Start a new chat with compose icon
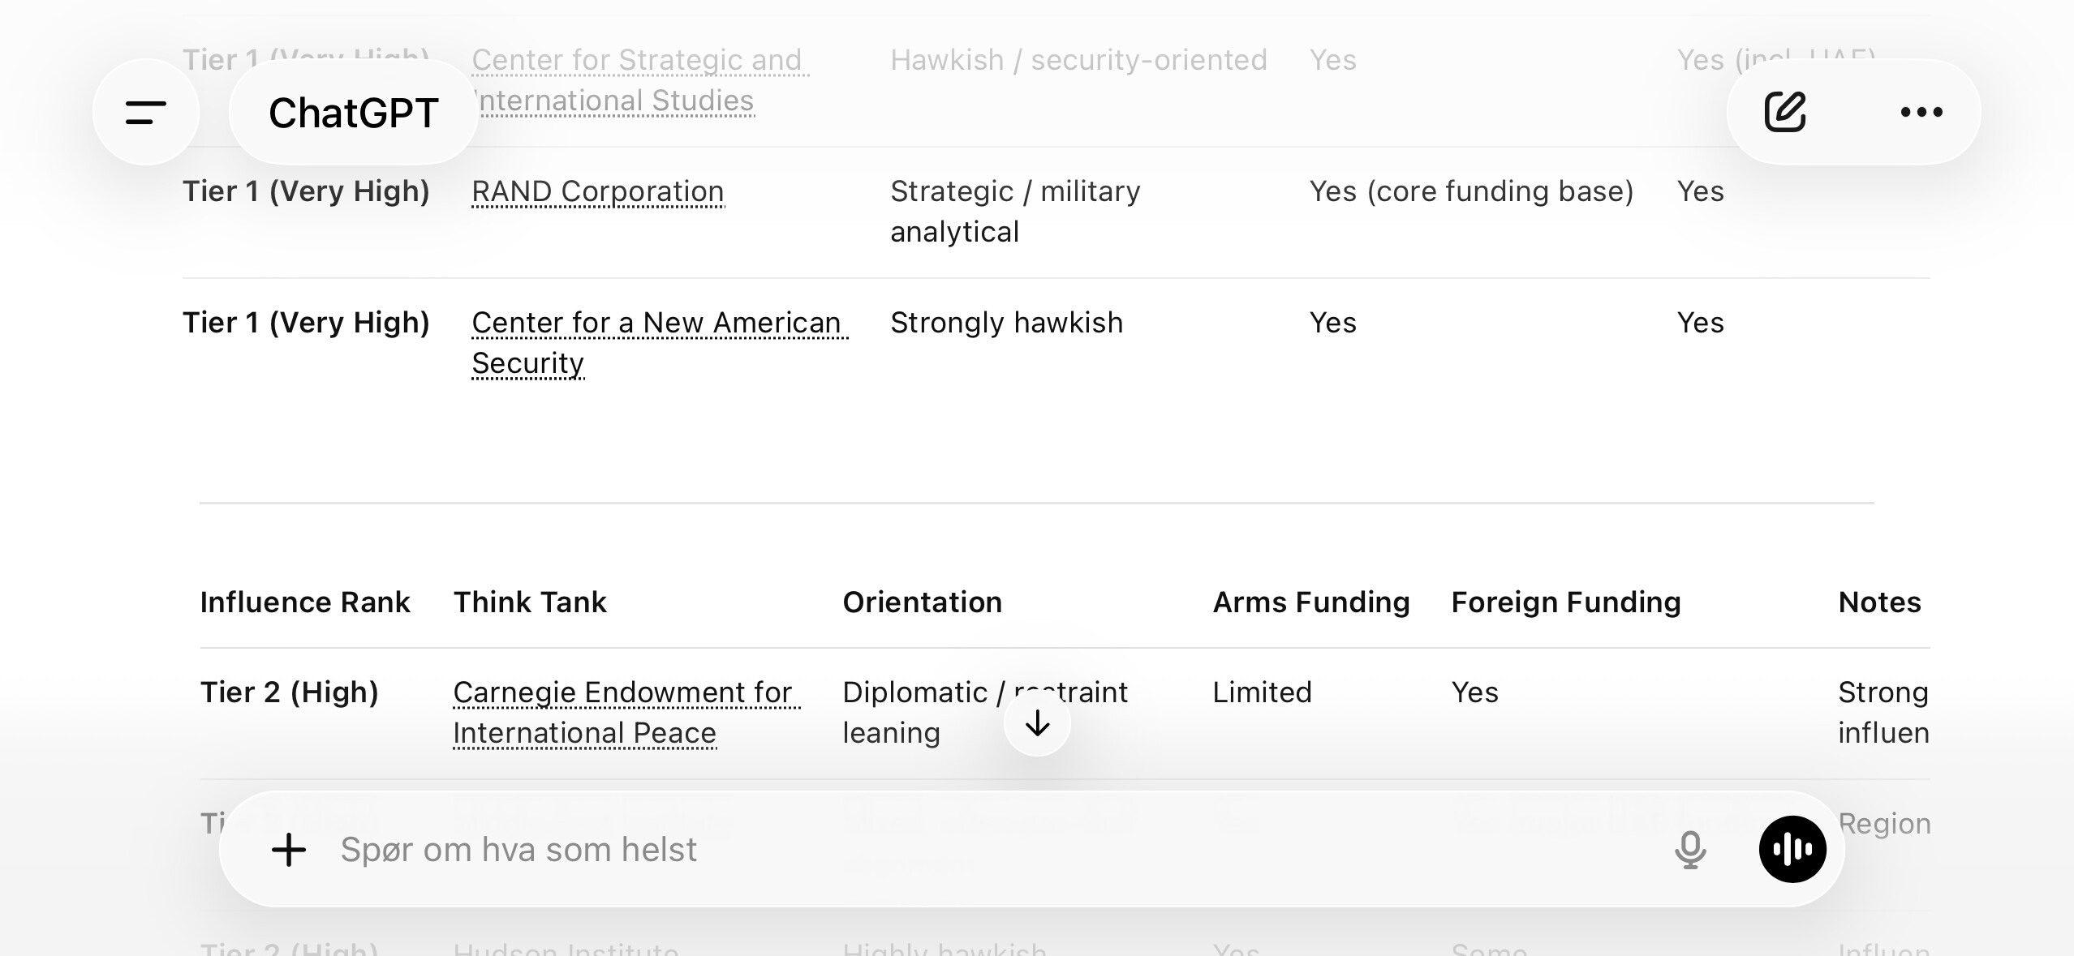The height and width of the screenshot is (956, 2074). point(1785,112)
